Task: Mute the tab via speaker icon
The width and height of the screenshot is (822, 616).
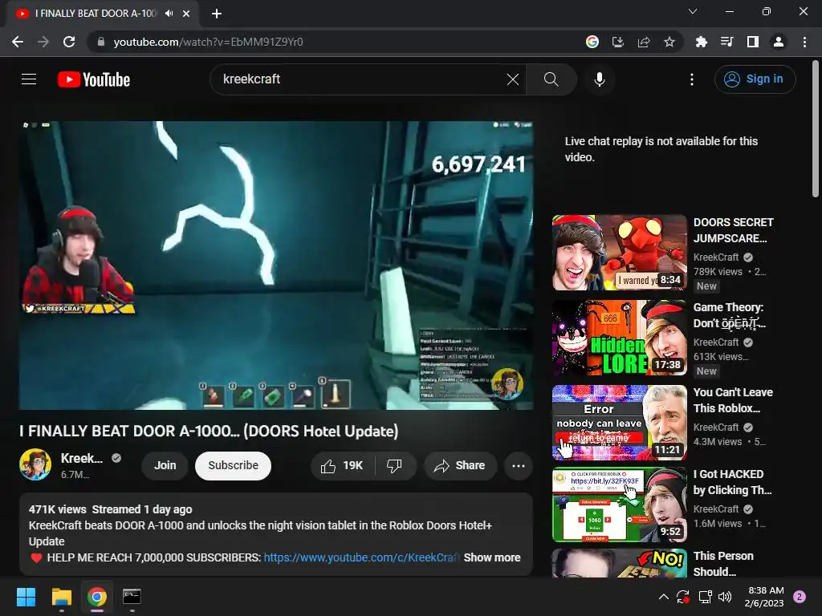Action: pos(169,14)
